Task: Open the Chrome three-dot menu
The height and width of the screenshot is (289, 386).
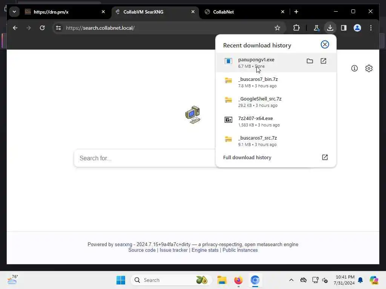Action: [371, 28]
